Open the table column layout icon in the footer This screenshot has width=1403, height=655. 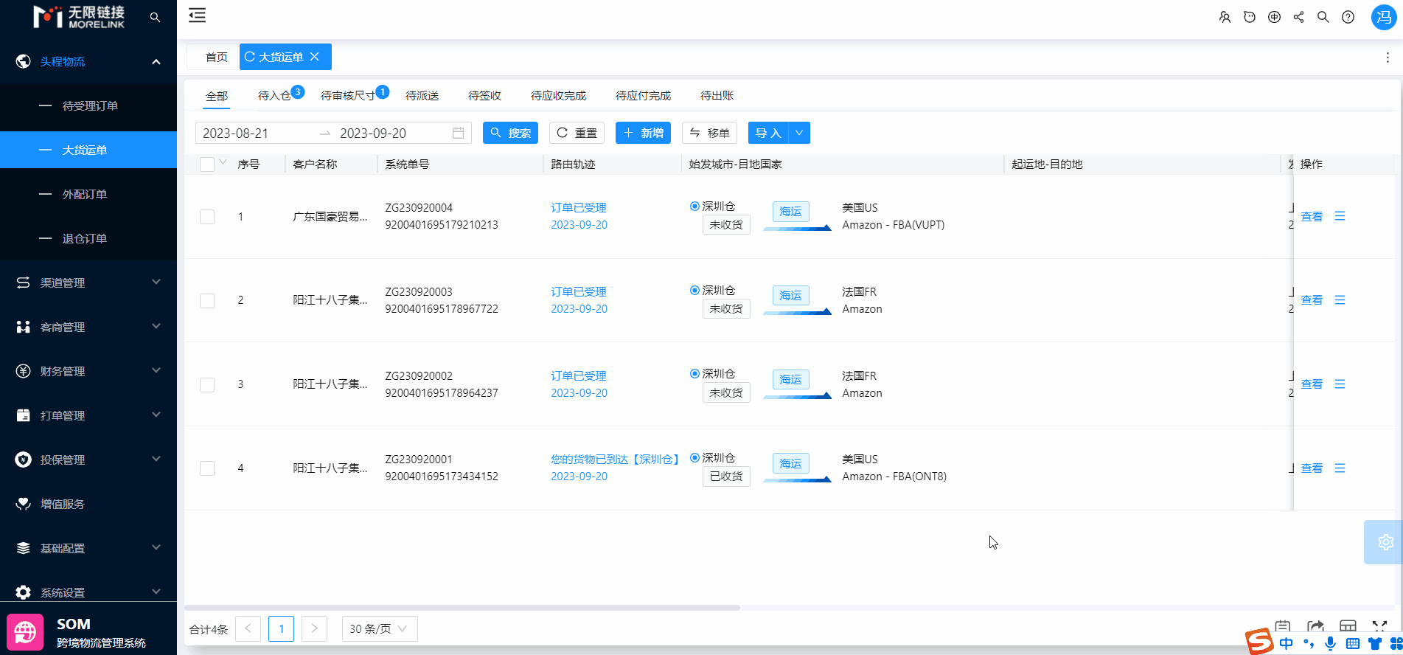tap(1348, 626)
